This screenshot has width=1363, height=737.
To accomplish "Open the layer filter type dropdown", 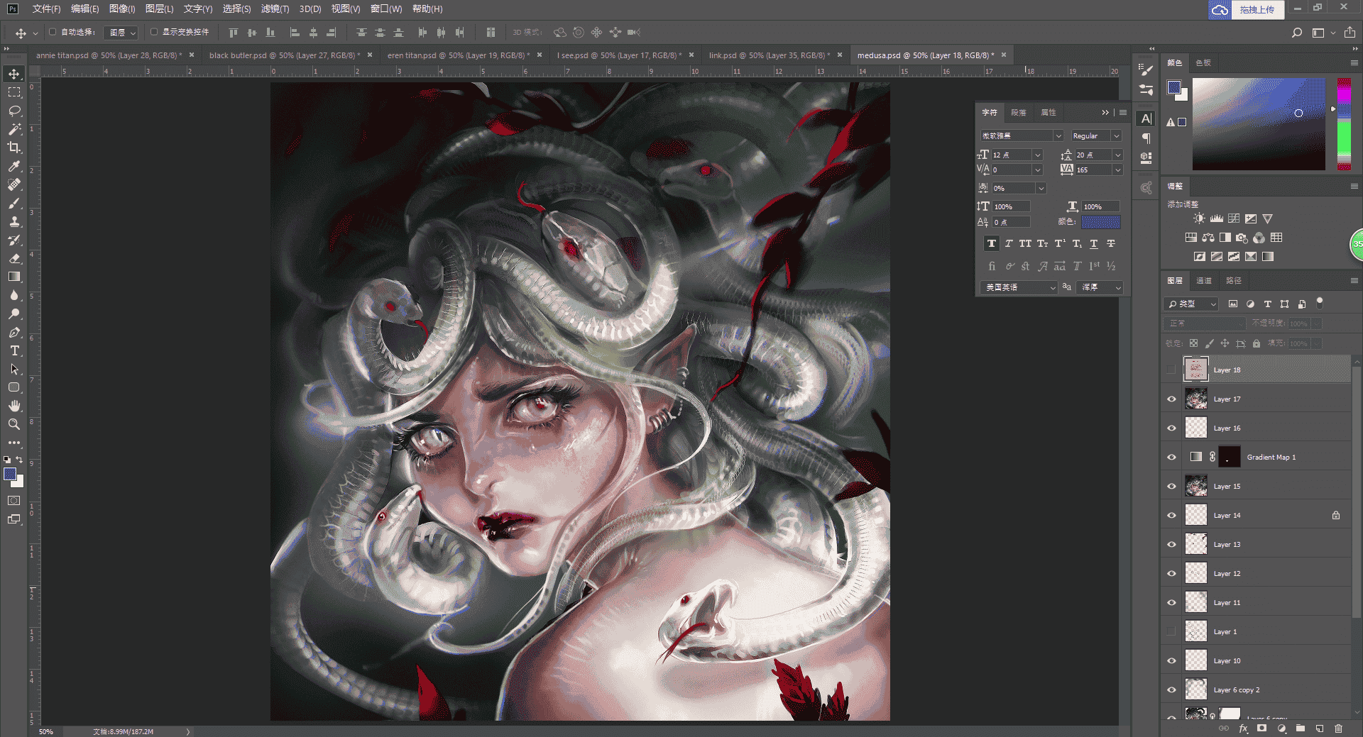I will (x=1191, y=304).
